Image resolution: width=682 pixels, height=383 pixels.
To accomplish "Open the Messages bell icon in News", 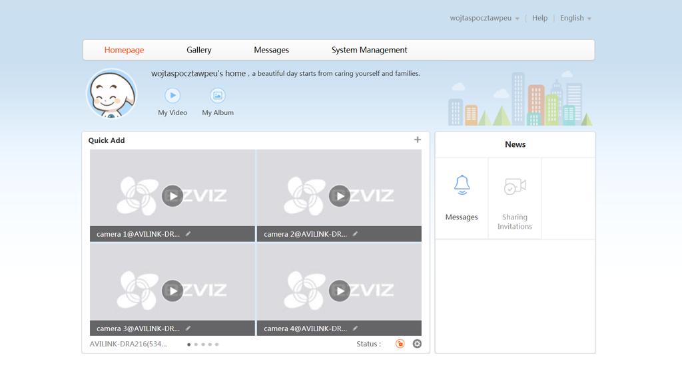I will (462, 185).
